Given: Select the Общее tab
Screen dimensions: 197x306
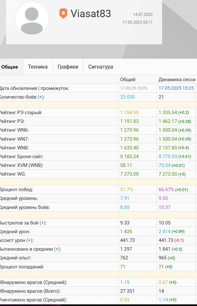Looking at the screenshot, I should pyautogui.click(x=10, y=67).
